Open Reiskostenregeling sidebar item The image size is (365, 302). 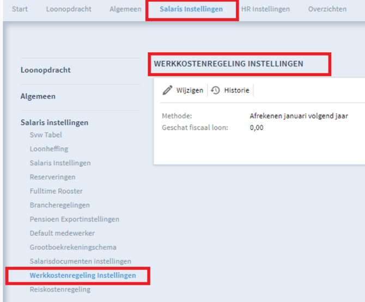pyautogui.click(x=60, y=289)
